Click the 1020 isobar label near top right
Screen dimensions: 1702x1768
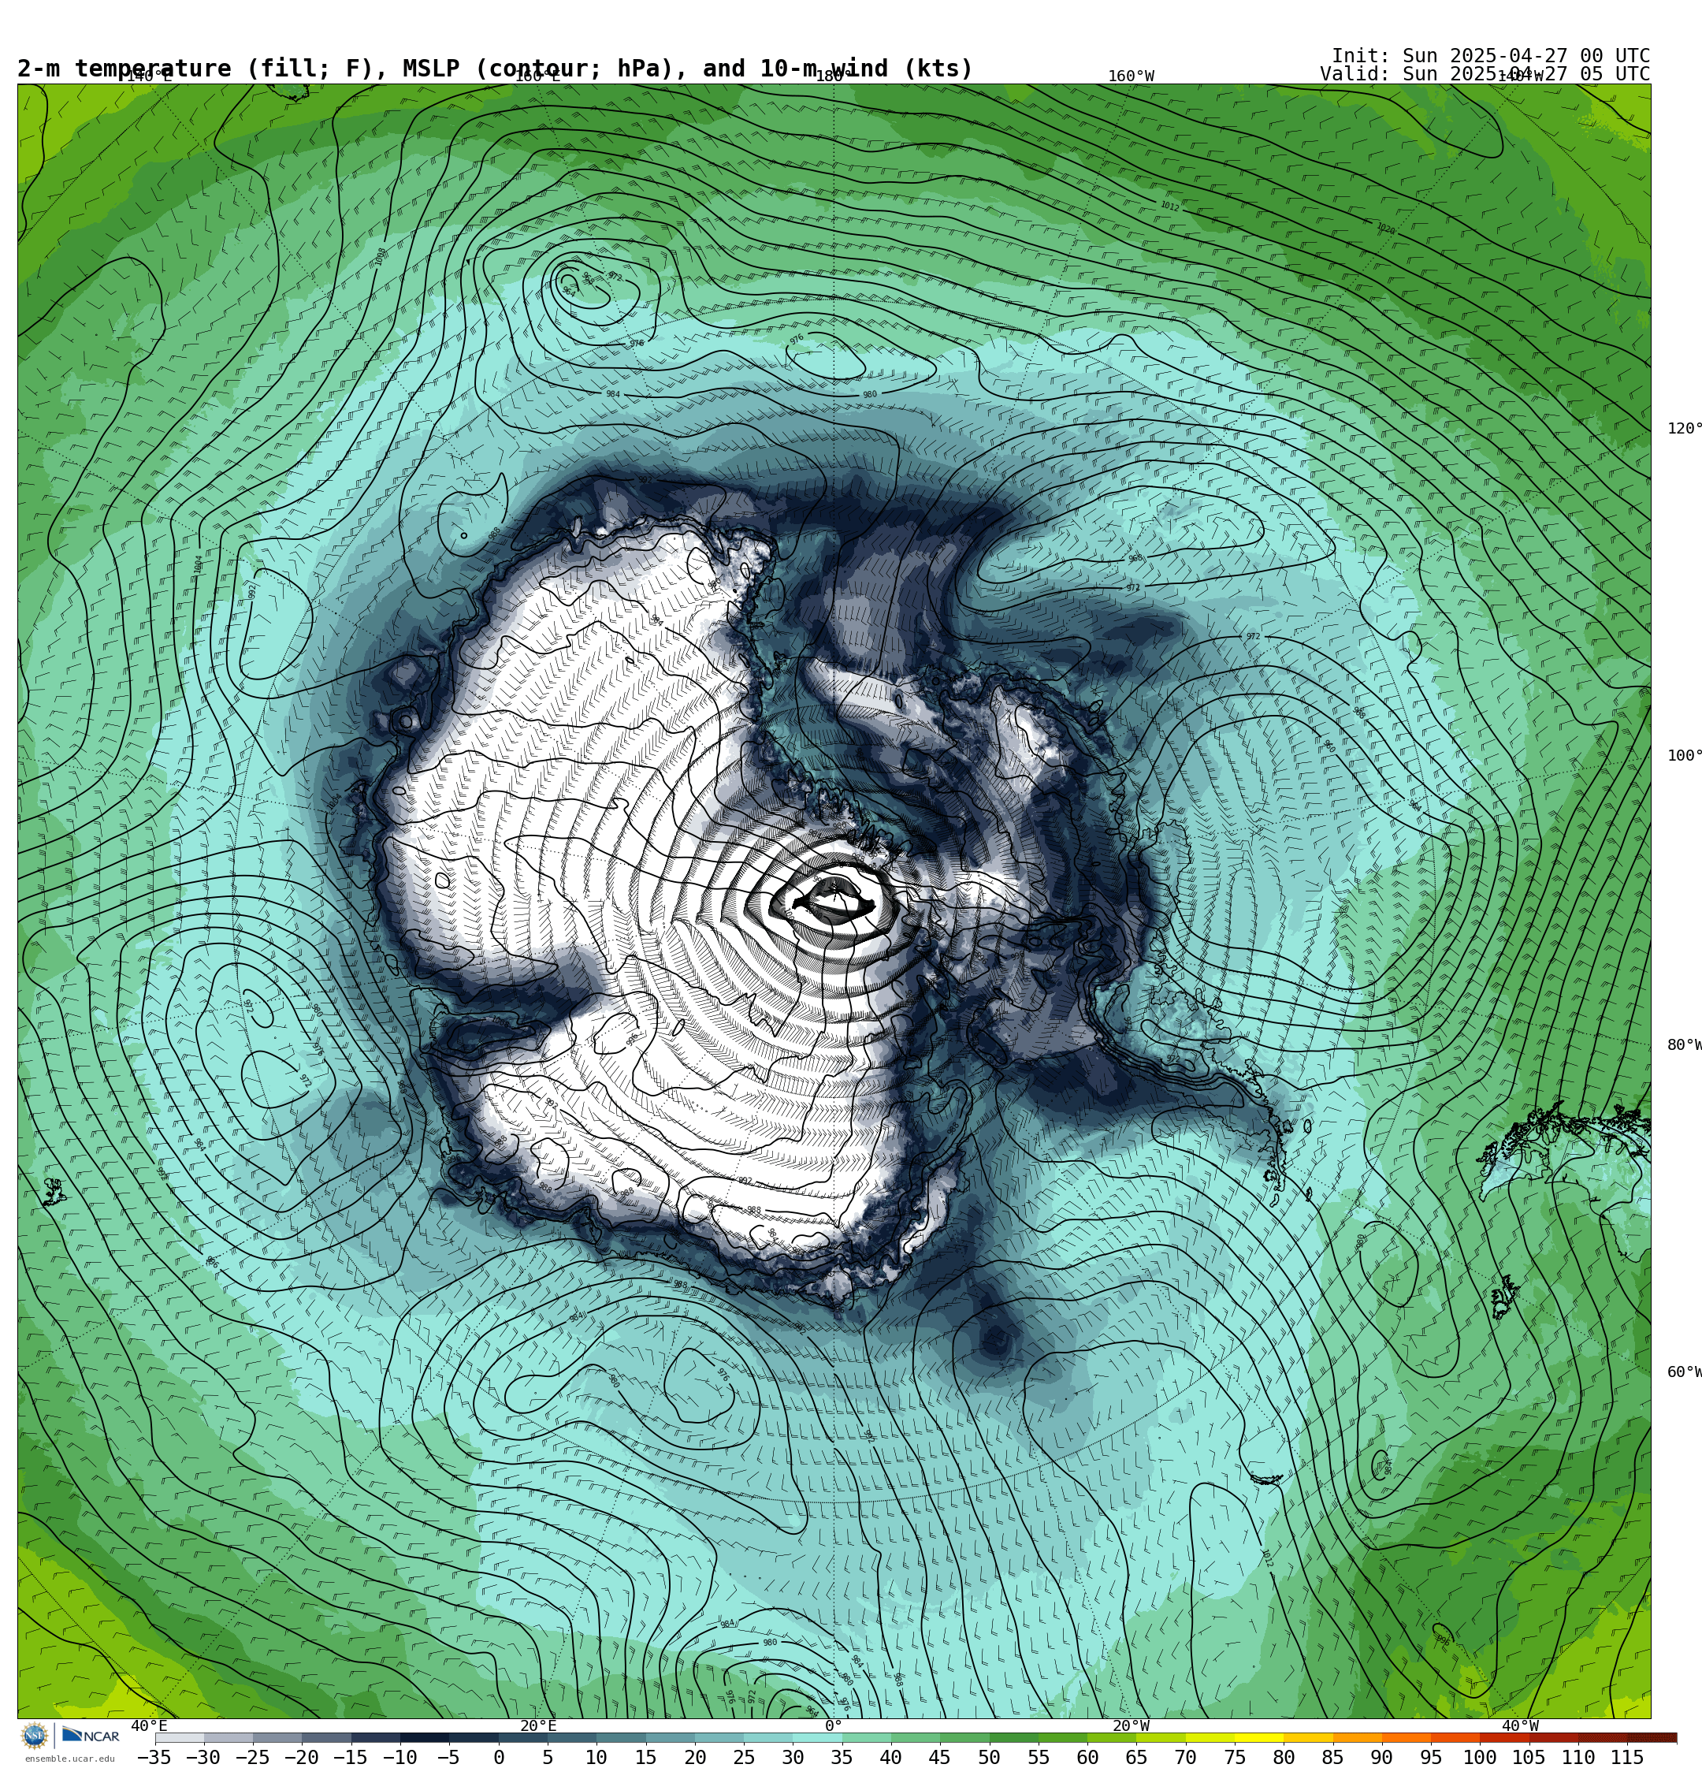click(x=1385, y=229)
